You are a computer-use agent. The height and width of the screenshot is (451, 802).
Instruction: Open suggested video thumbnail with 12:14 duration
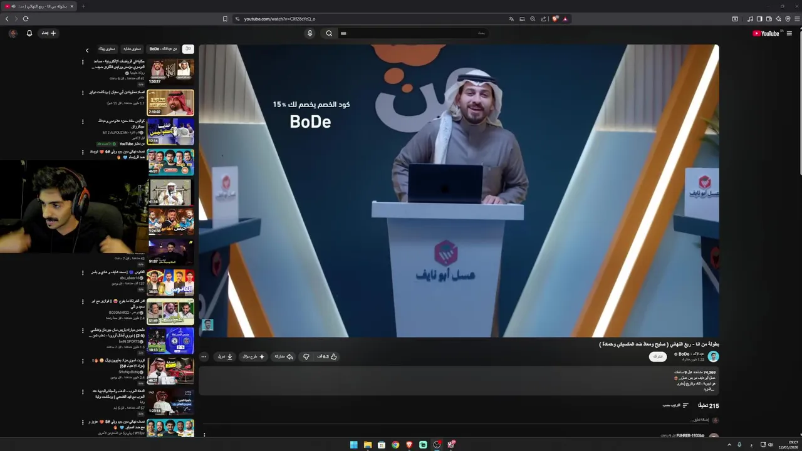[x=170, y=132]
